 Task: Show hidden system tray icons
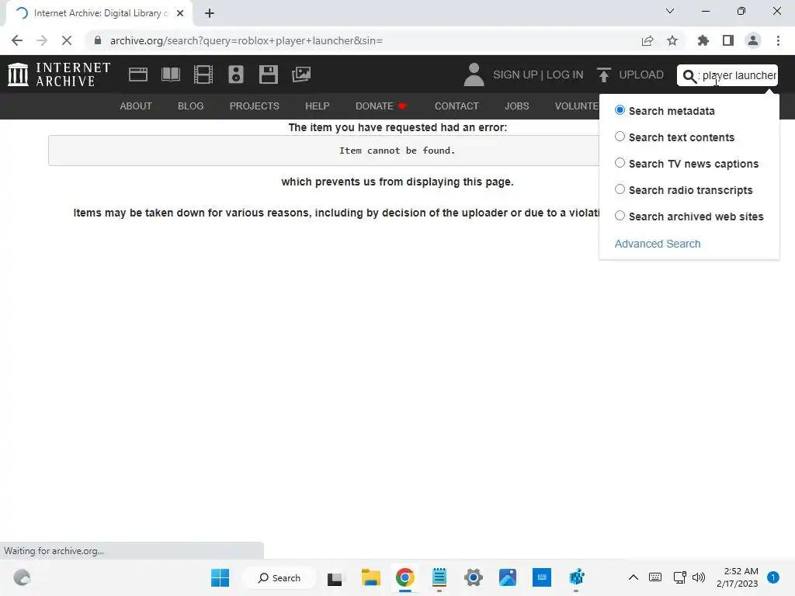click(x=634, y=577)
